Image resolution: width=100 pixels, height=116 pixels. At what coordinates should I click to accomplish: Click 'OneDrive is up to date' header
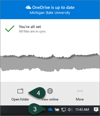pyautogui.click(x=53, y=7)
